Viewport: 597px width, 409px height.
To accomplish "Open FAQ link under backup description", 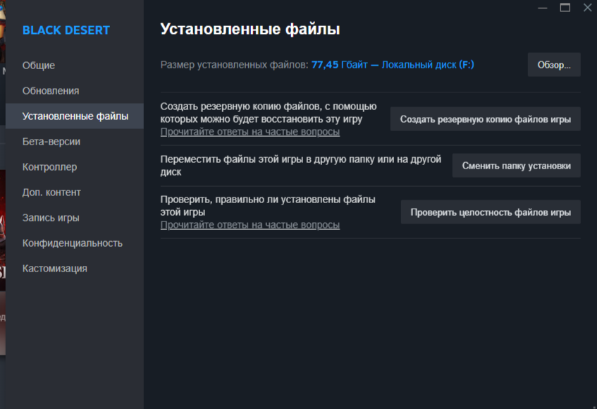I will (250, 132).
